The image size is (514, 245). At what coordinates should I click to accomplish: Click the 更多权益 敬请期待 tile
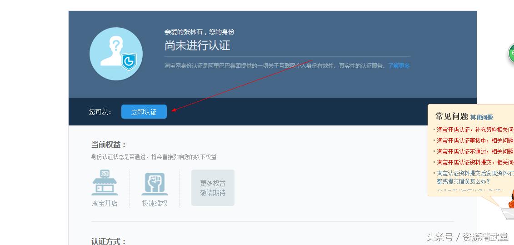click(213, 188)
